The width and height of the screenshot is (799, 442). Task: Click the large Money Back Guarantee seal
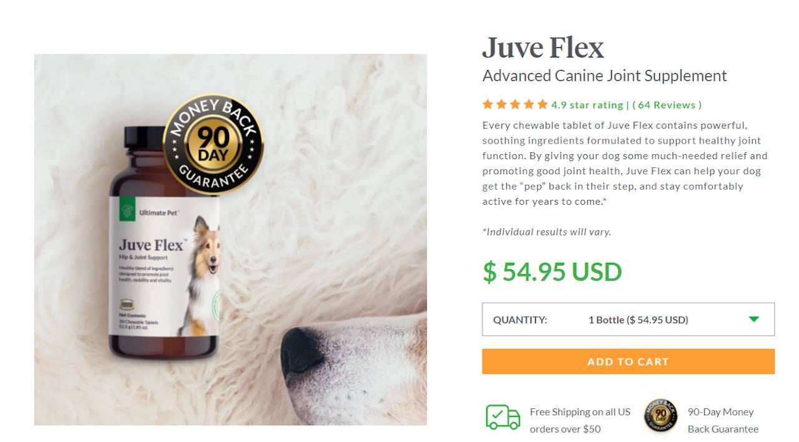(x=213, y=145)
